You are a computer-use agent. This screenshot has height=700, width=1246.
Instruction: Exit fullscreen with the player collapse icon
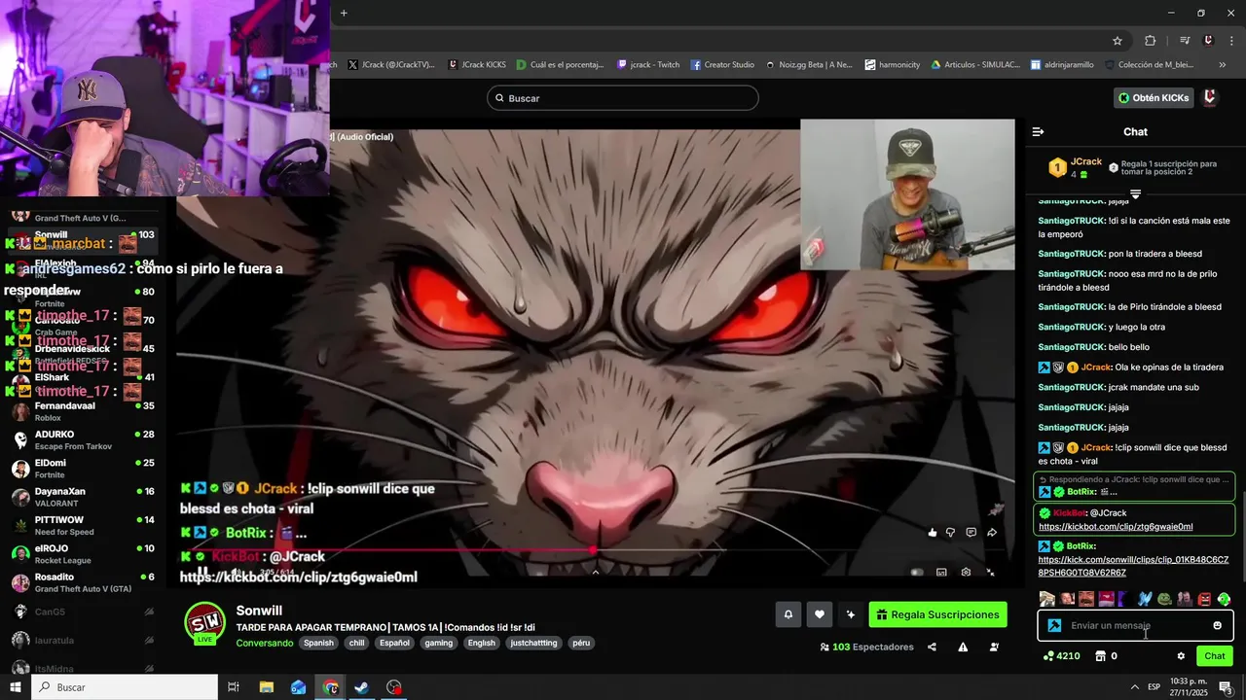(990, 573)
